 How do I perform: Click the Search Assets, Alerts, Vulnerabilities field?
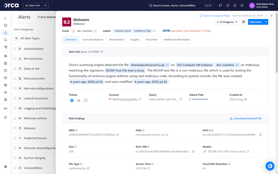tap(180, 5)
